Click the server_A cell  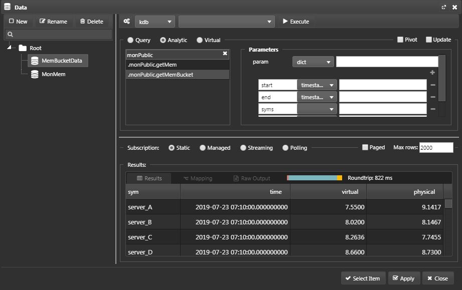pos(153,207)
